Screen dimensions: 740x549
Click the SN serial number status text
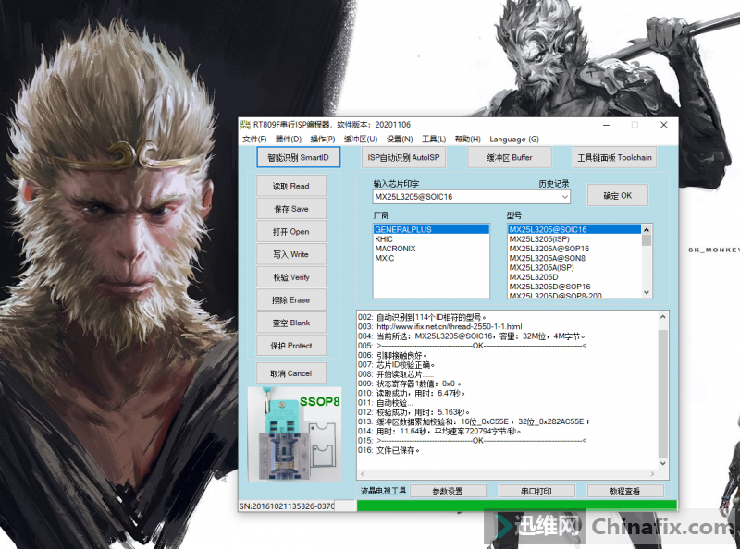[287, 506]
